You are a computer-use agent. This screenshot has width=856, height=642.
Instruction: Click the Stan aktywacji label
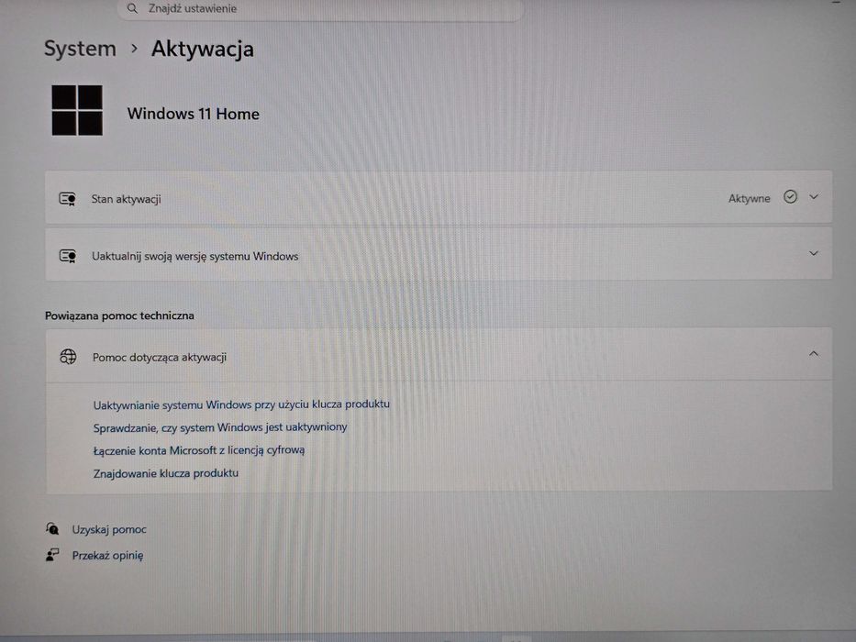coord(126,199)
